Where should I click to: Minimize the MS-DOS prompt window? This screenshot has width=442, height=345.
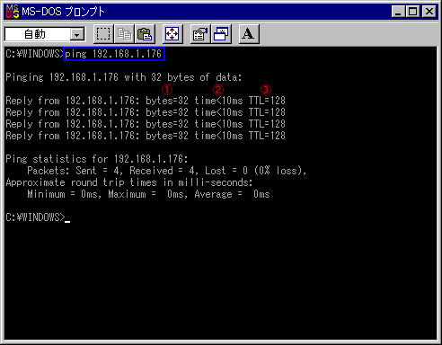pyautogui.click(x=398, y=12)
